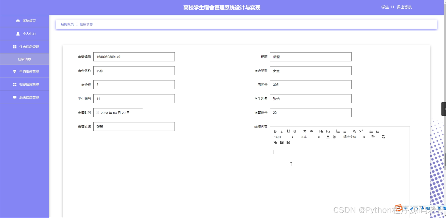The image size is (446, 218).
Task: Insert a hyperlink in the editor
Action: point(275,143)
